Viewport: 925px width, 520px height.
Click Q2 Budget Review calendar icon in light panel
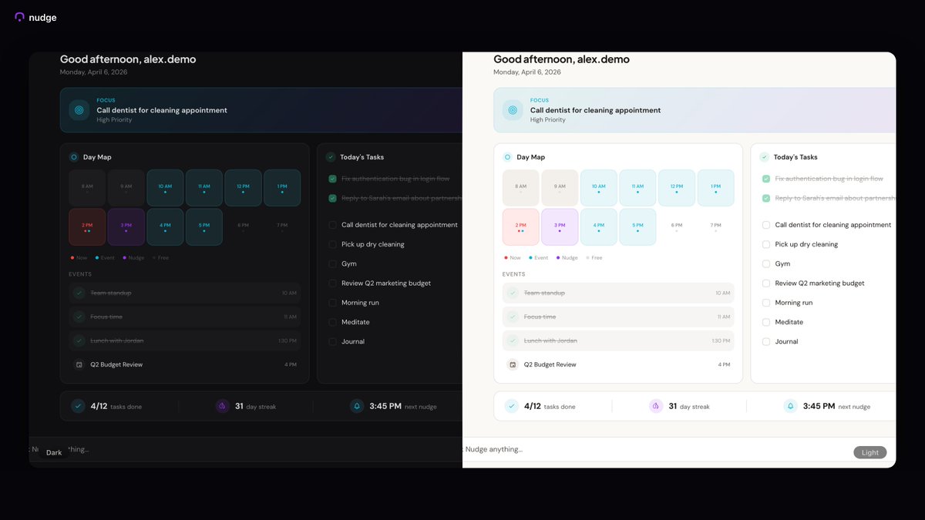(x=513, y=364)
